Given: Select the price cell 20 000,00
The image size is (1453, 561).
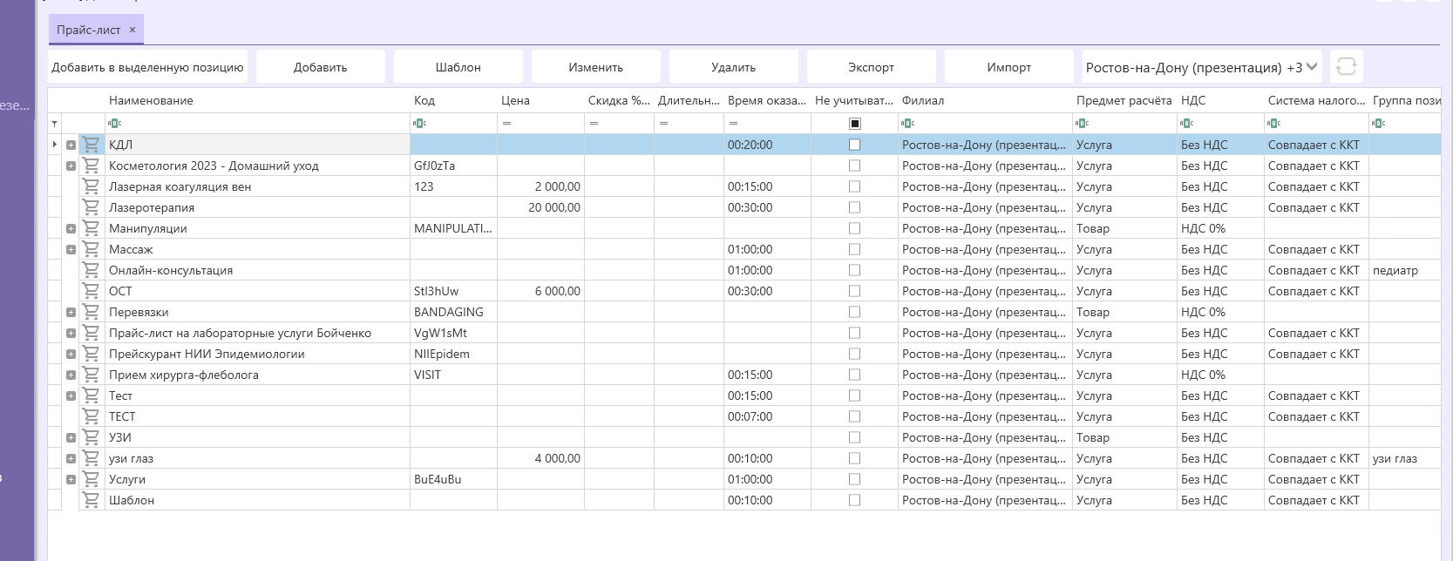Looking at the screenshot, I should (x=540, y=207).
